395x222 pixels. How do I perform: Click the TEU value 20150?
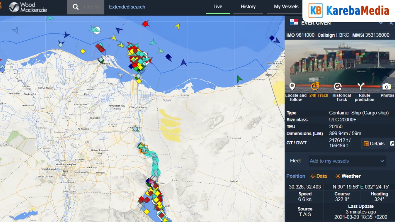click(336, 127)
